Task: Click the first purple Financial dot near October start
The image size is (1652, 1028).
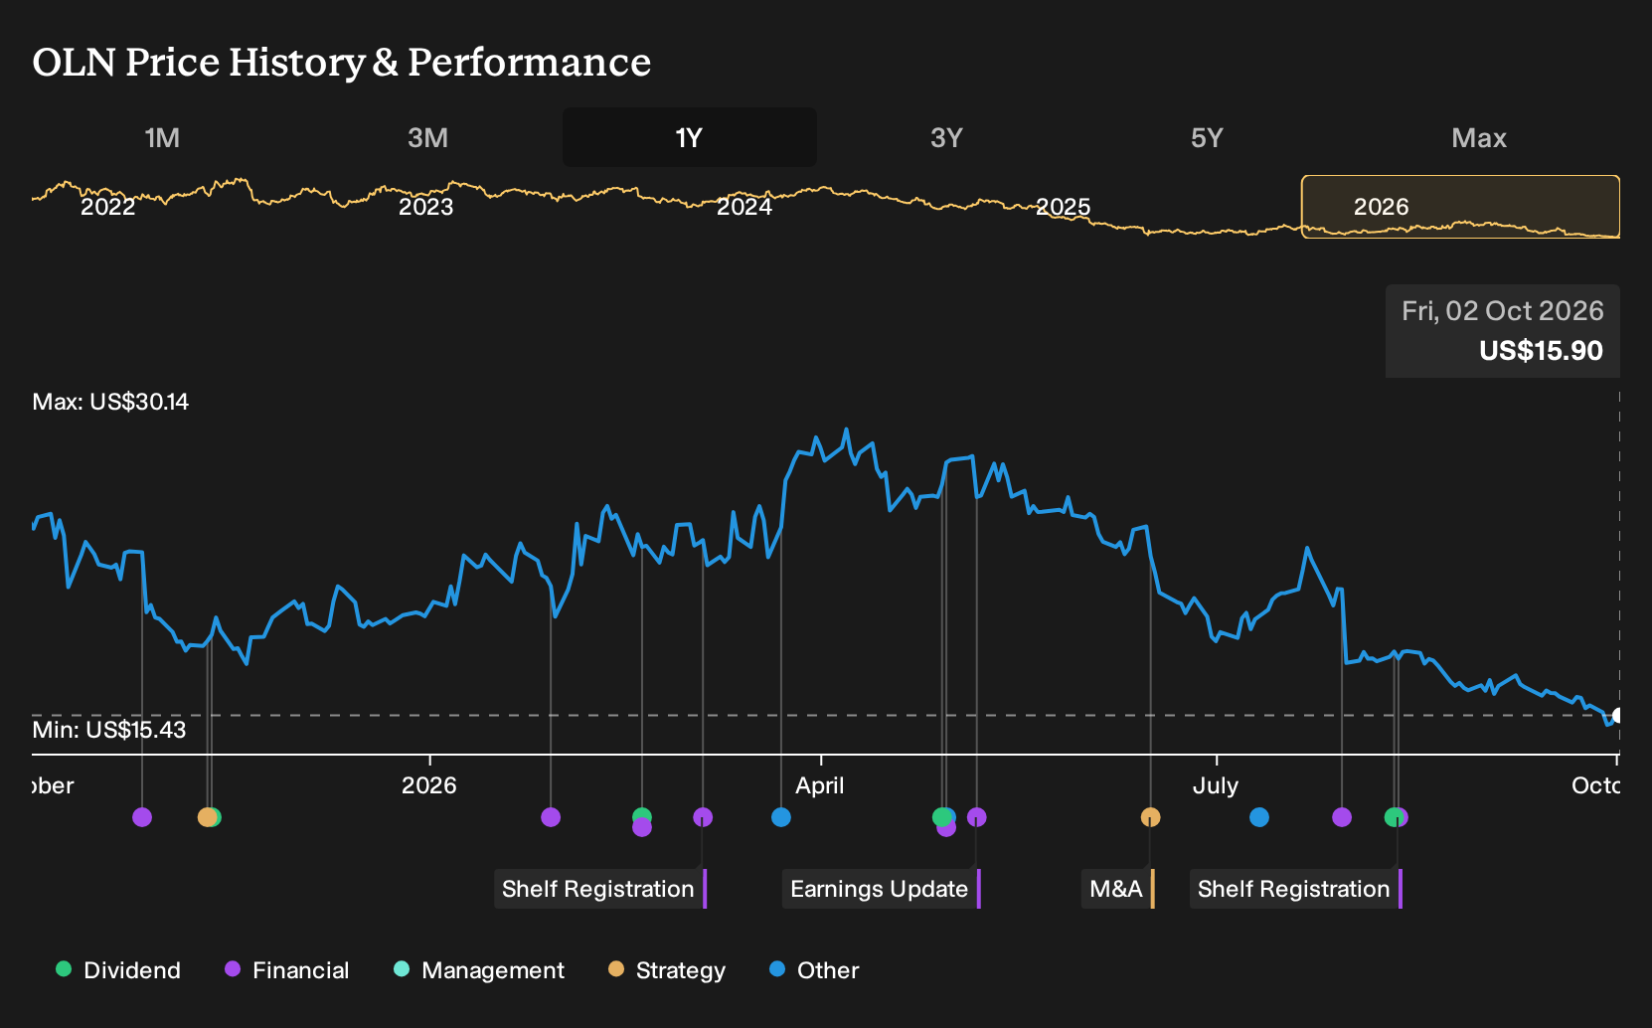Action: [x=142, y=817]
